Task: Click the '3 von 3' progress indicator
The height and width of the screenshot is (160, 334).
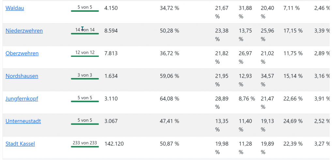Action: 85,76
